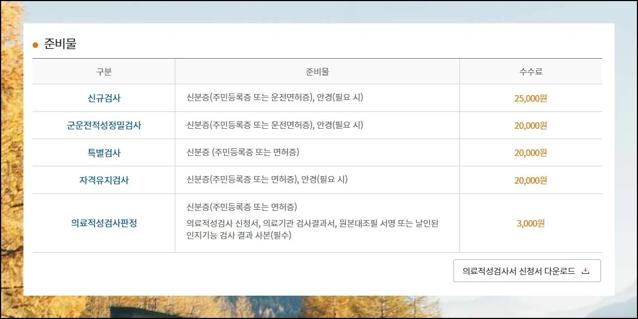
Task: Click the 3,000원 fee for 의료적성검사판정
Action: [x=531, y=223]
